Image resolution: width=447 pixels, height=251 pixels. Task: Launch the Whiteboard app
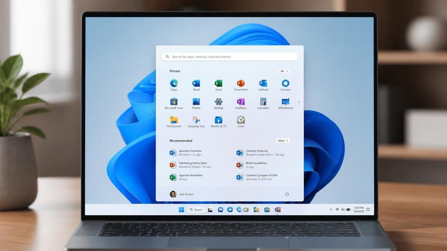tap(286, 104)
